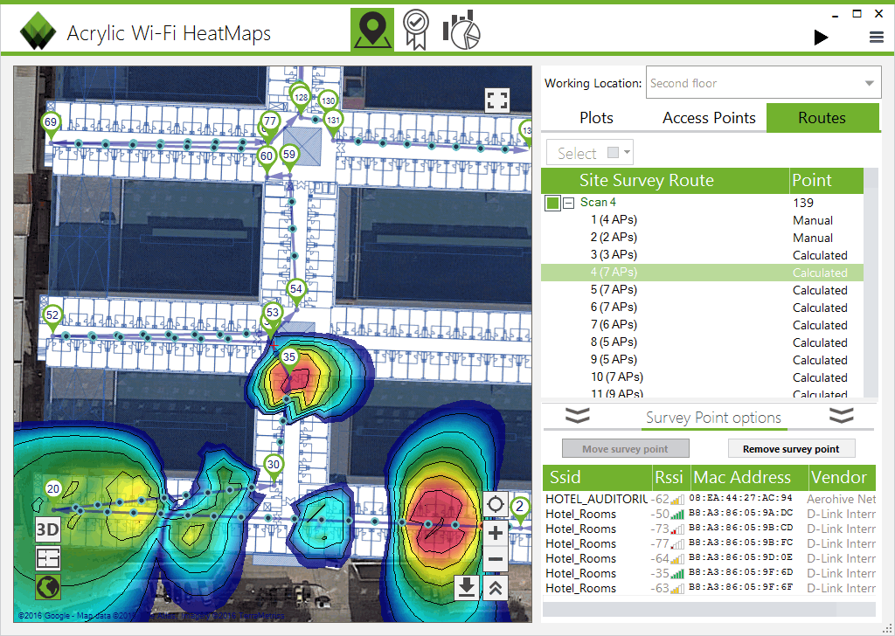Open the hamburger menu

tap(876, 37)
